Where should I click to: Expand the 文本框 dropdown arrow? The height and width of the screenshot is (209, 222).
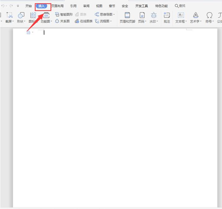click(186, 21)
